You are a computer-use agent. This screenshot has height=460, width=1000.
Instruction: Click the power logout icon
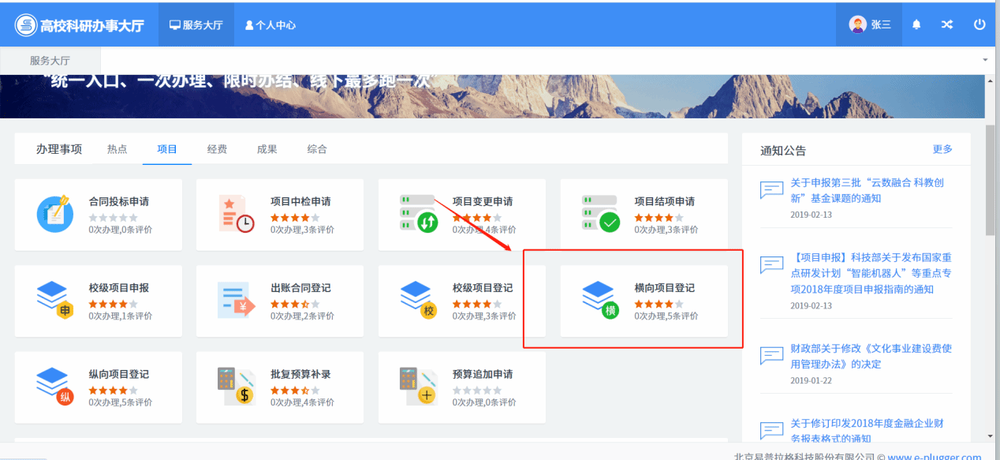point(979,24)
